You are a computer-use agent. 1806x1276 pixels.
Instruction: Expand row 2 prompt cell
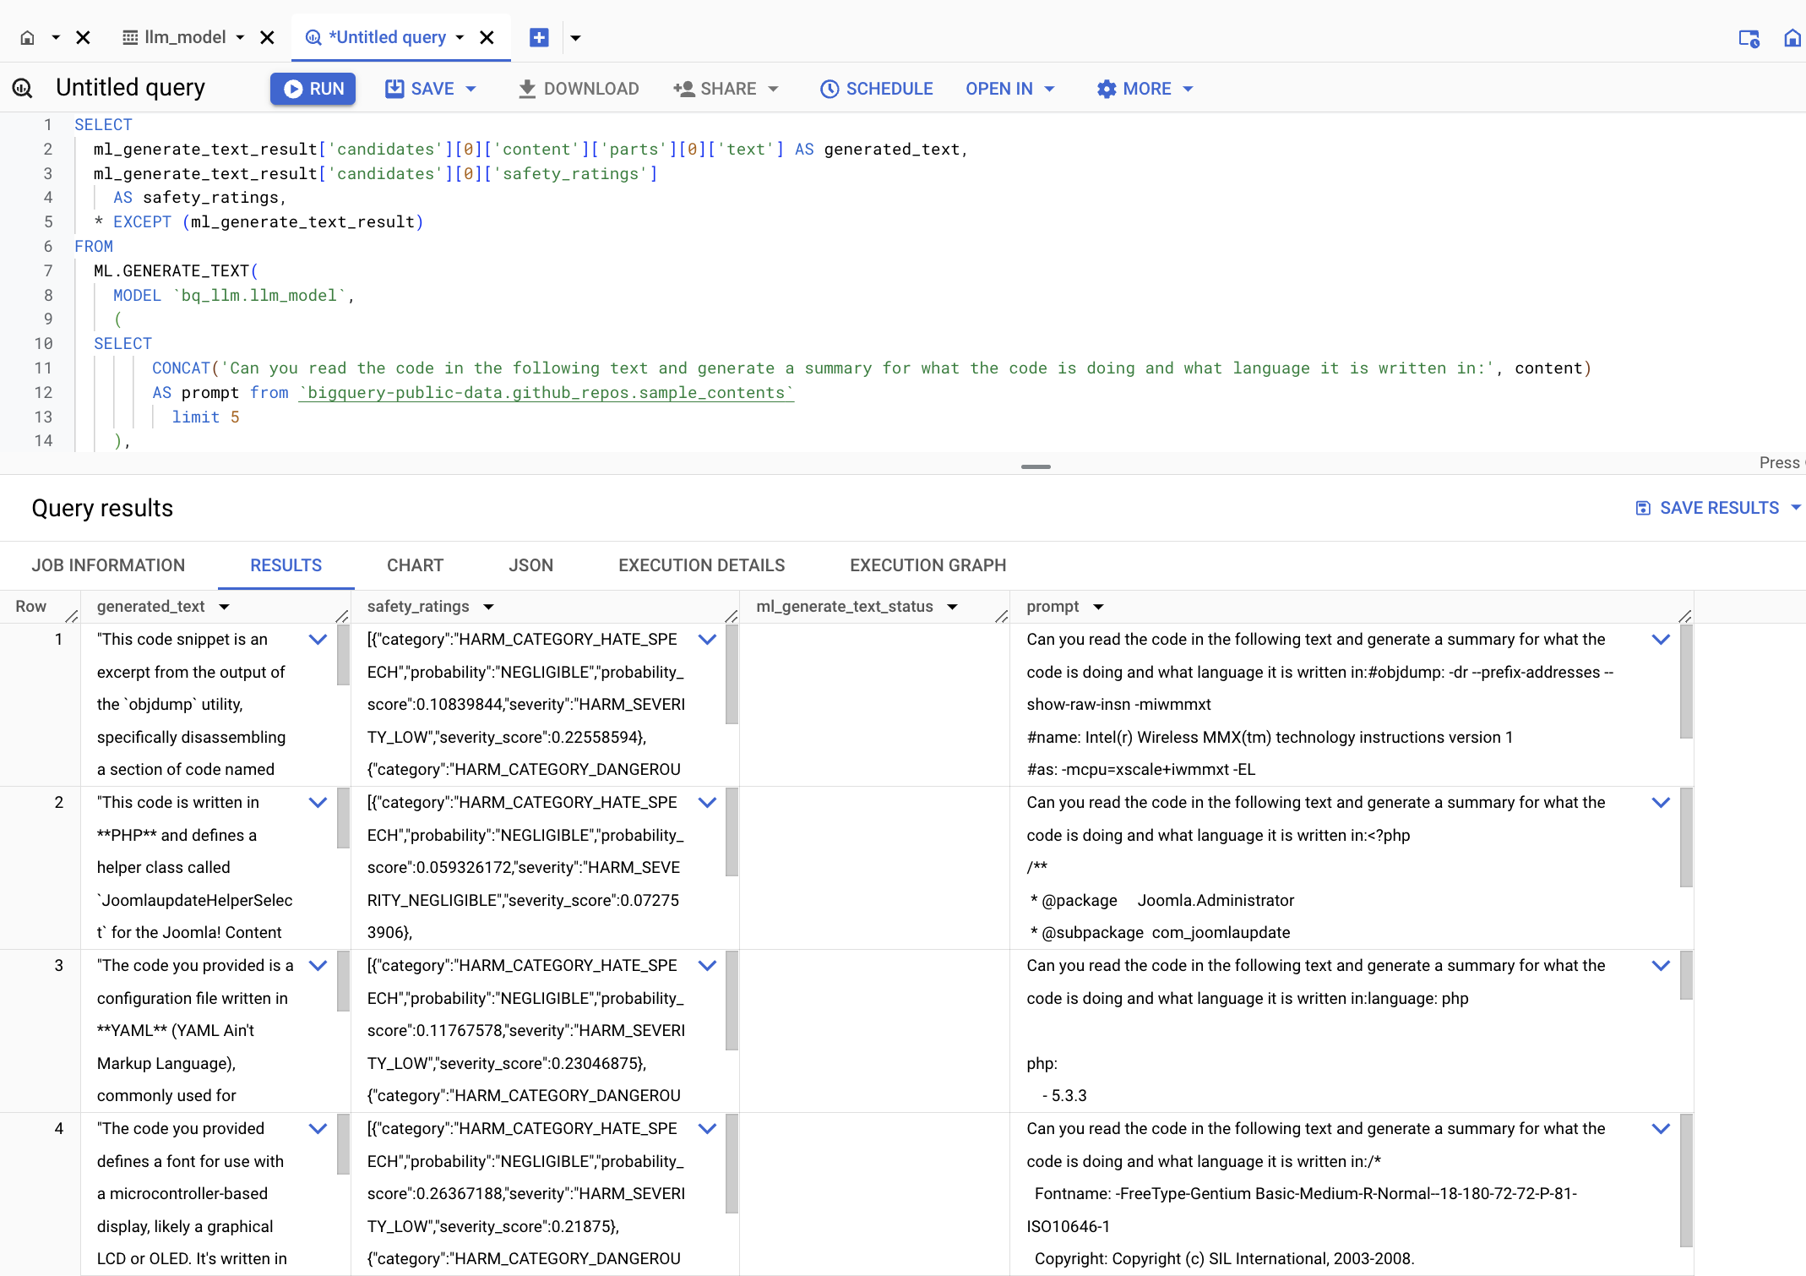(x=1661, y=803)
